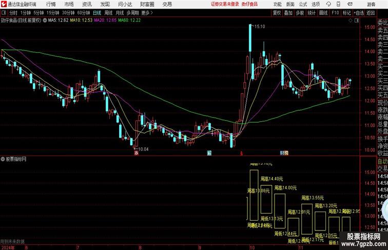This screenshot has width=388, height=250.
Task: Add stock with +自选 button
Action: pos(359,13)
